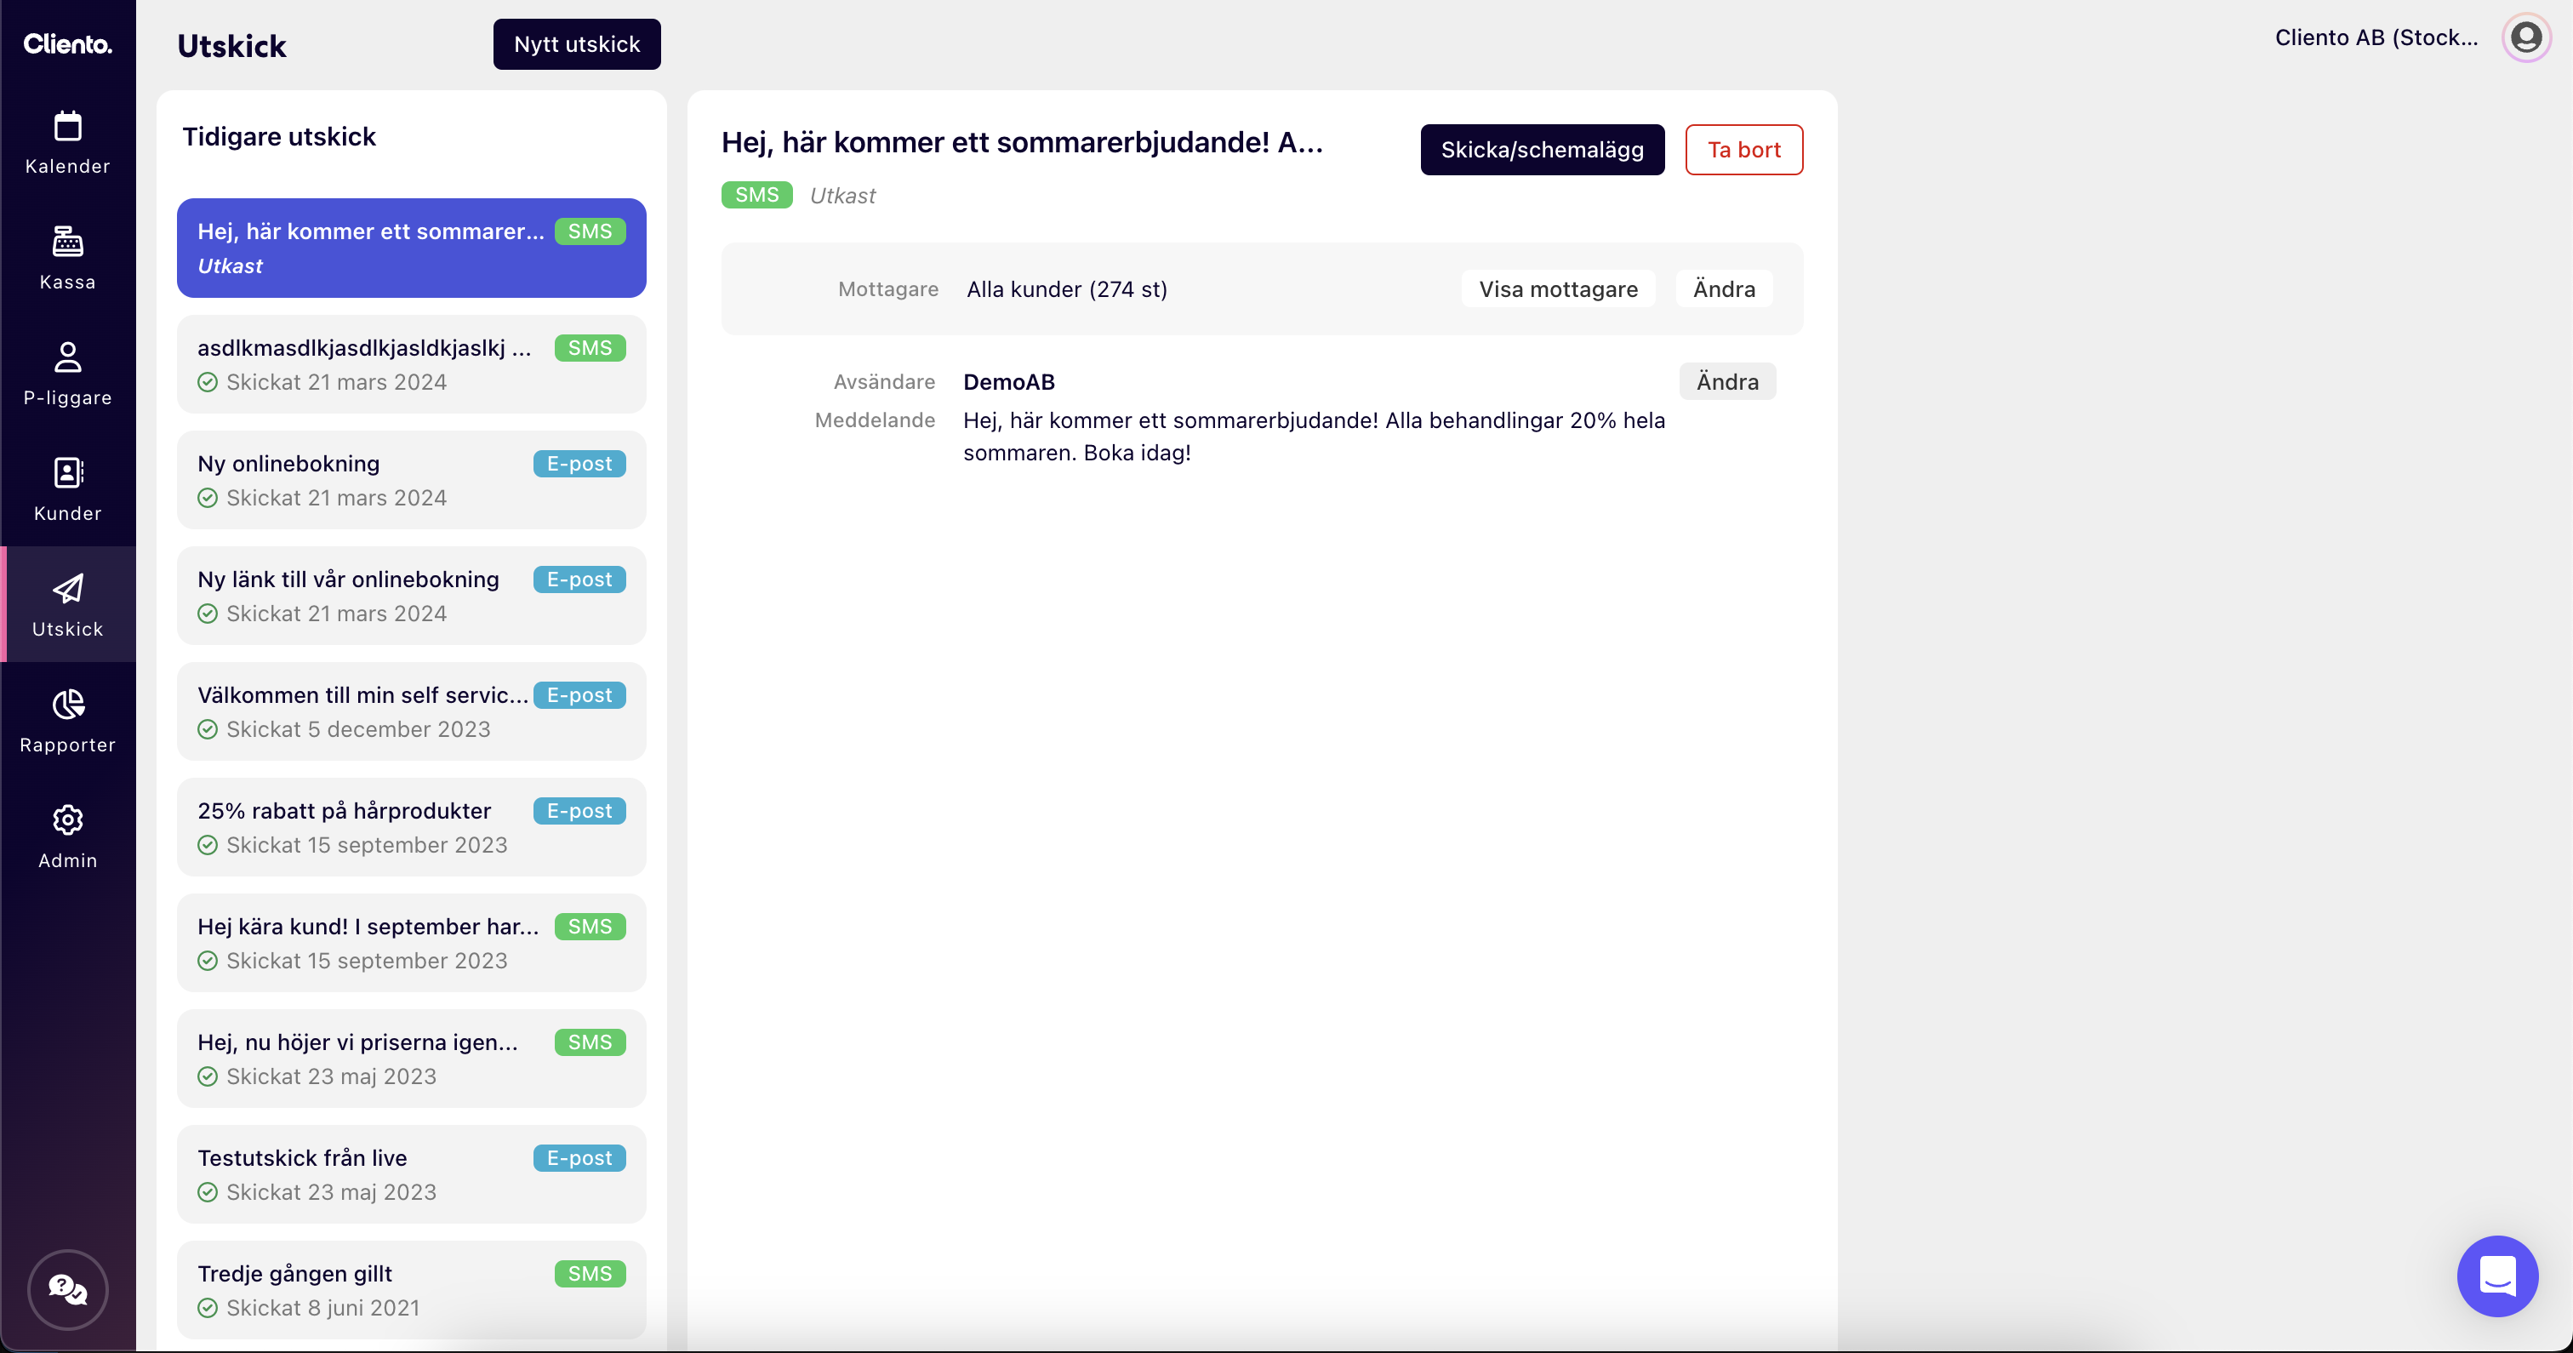The height and width of the screenshot is (1353, 2573).
Task: Click the DemoAB sender name
Action: (1009, 382)
